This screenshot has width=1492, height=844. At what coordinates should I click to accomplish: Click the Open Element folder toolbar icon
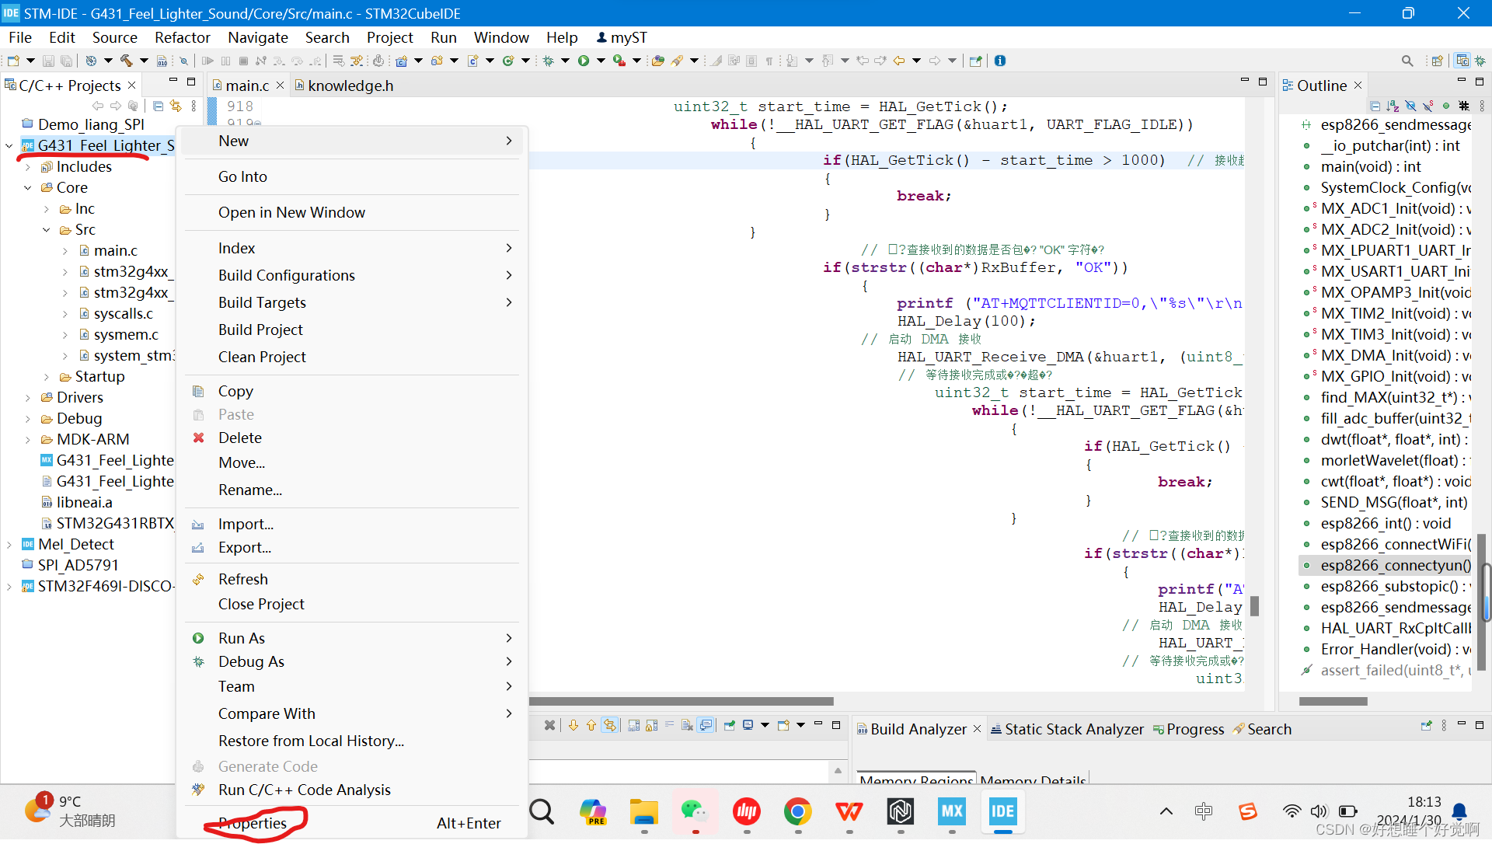coord(657,61)
